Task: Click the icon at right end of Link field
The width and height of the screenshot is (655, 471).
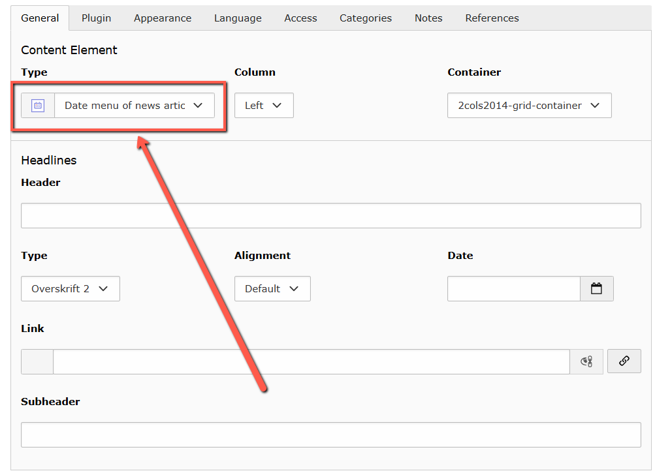Action: [586, 361]
